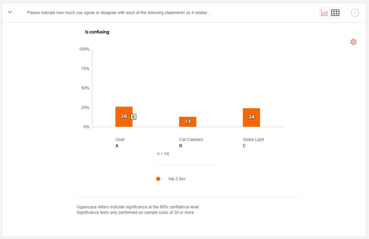Click column letter A under Goat
The image size is (369, 239).
(117, 146)
